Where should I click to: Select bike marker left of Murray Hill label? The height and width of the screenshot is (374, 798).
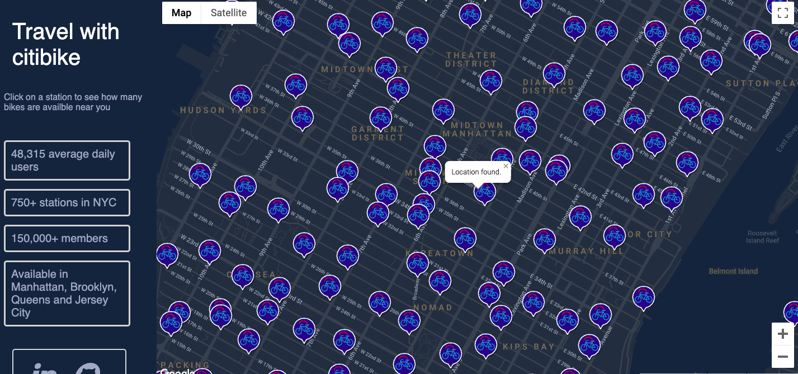pyautogui.click(x=544, y=240)
